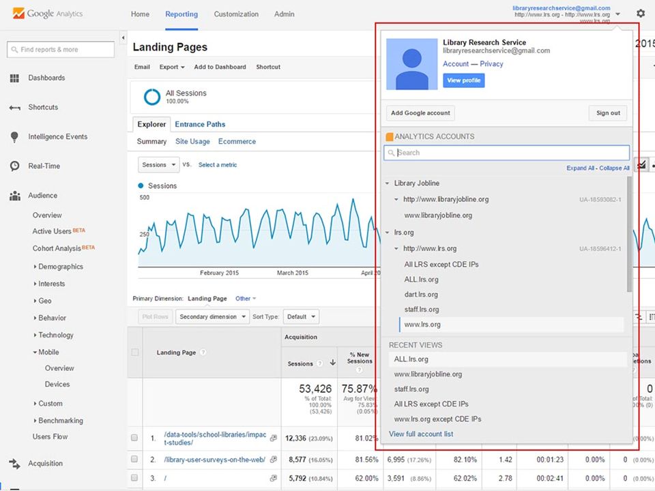Click the Sessions column help icon
Image resolution: width=655 pixels, height=491 pixels.
tap(319, 363)
